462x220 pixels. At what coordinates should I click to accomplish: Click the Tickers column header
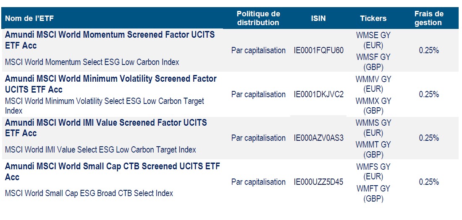[x=373, y=18]
